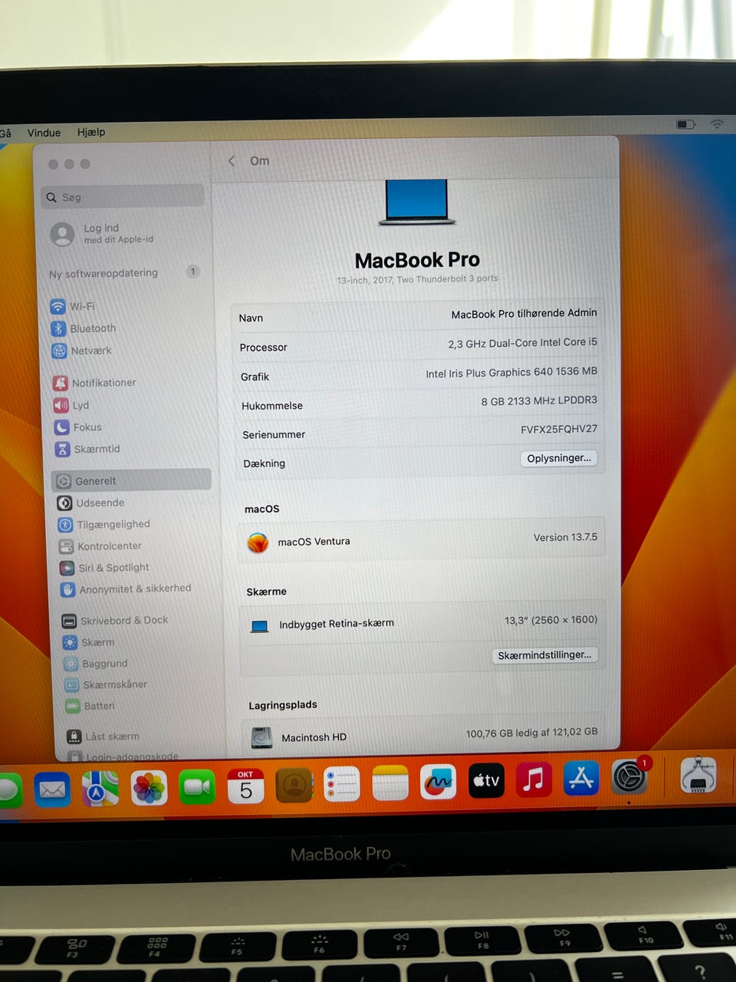Open Tilgængelighed settings
The image size is (736, 982).
103,525
